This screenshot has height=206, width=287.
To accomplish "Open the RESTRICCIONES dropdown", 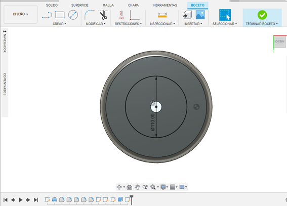I will (x=128, y=24).
